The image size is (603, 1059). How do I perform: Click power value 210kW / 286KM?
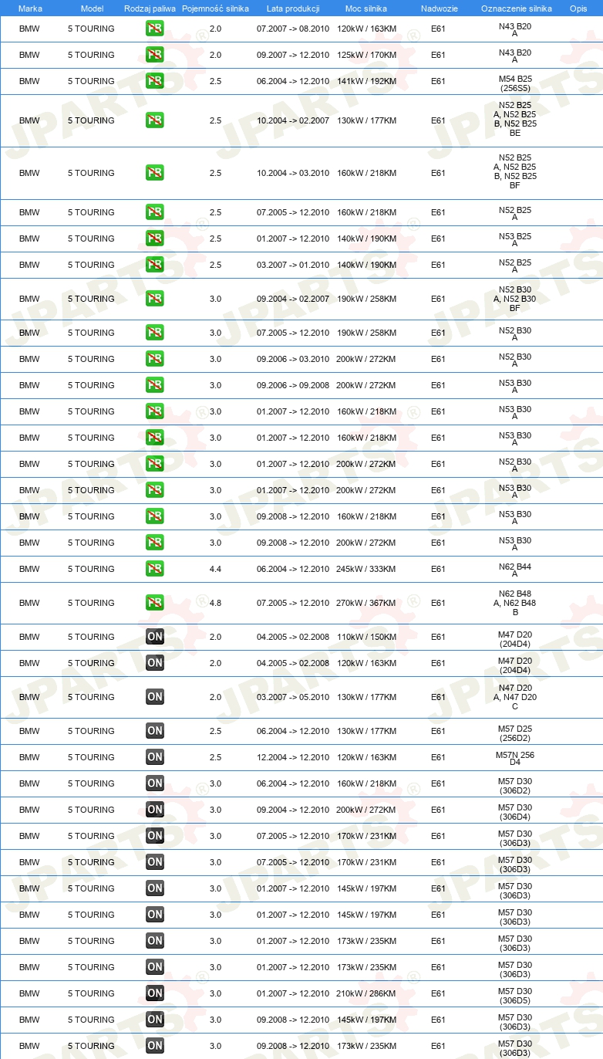[366, 993]
